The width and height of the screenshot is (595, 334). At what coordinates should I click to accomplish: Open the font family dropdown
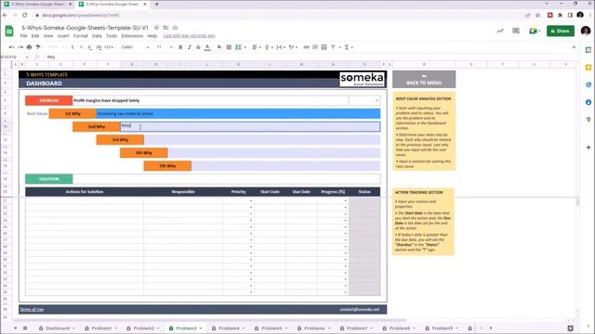tap(135, 47)
